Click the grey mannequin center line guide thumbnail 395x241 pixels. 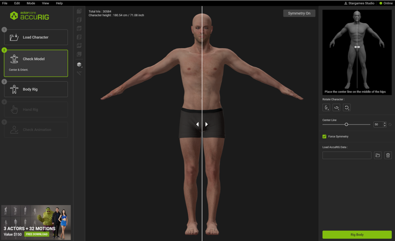(357, 52)
